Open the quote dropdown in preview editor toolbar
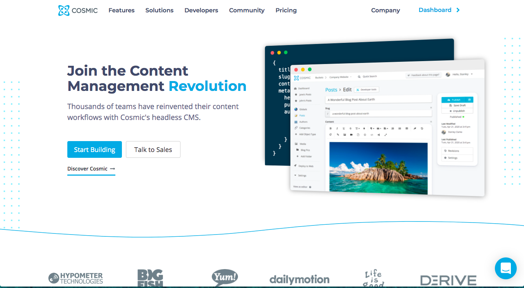This screenshot has width=524, height=288. (379, 128)
